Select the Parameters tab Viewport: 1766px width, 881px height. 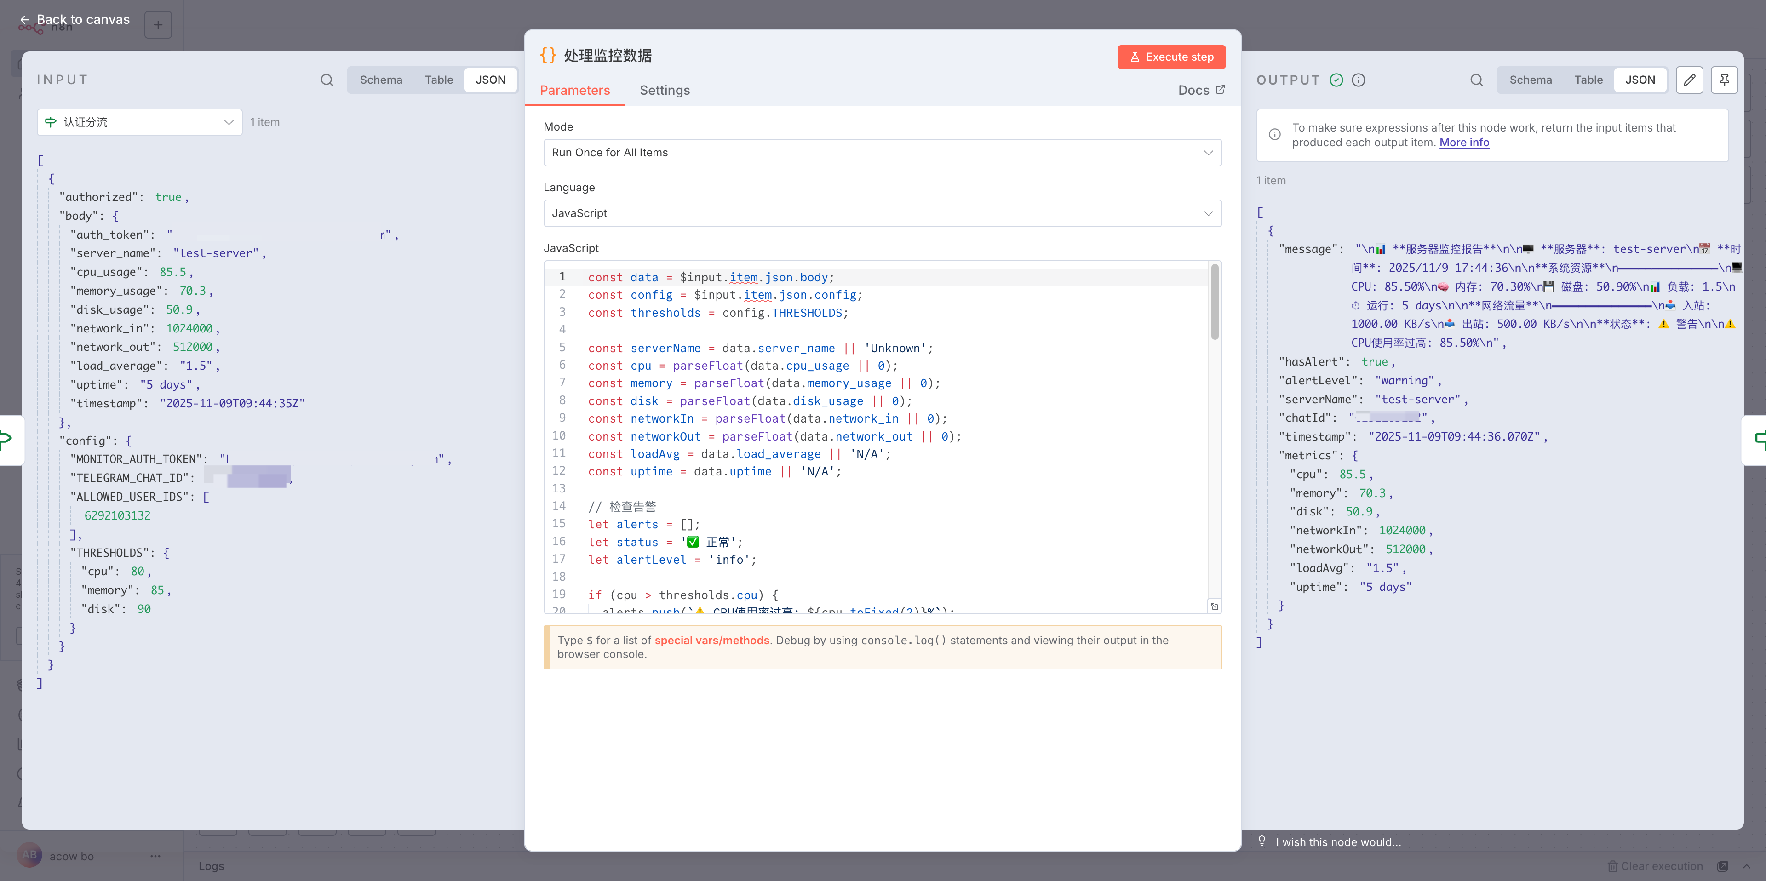[574, 91]
